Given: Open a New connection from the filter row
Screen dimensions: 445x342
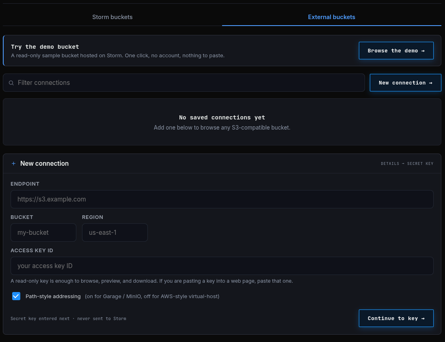Looking at the screenshot, I should [405, 82].
